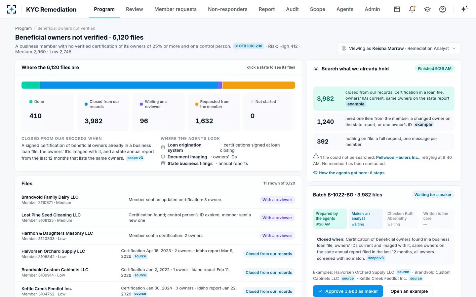Launch the sparkle assistant icon
The image size is (476, 297).
click(464, 9)
